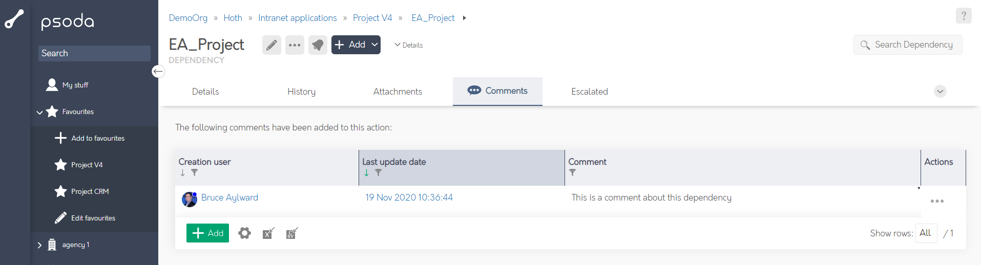Filter the Creation user column
Image resolution: width=981 pixels, height=265 pixels.
pyautogui.click(x=194, y=173)
